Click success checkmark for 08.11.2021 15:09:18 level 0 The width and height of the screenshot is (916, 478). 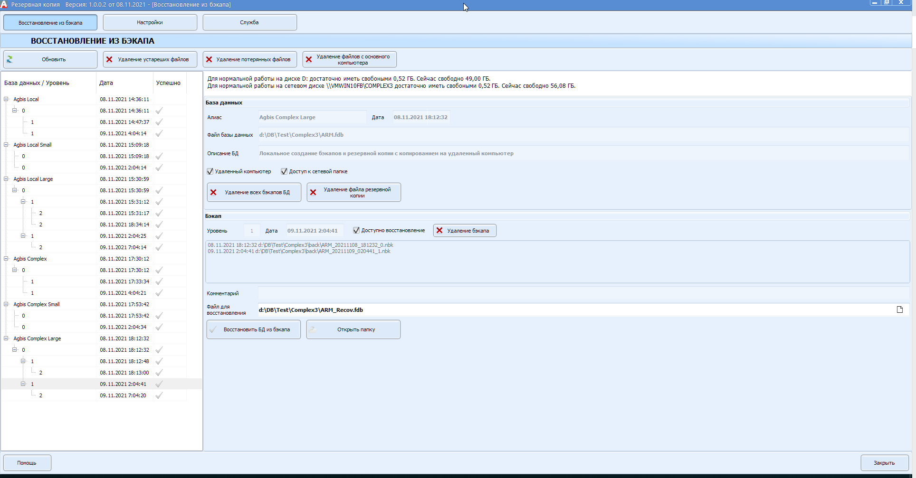(159, 156)
